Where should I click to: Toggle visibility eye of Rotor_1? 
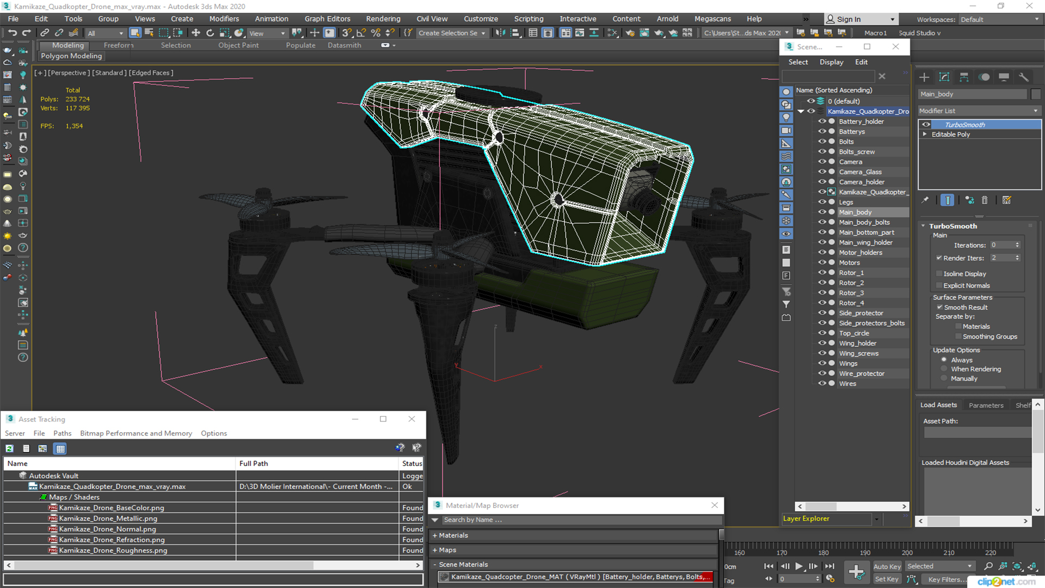(x=822, y=273)
